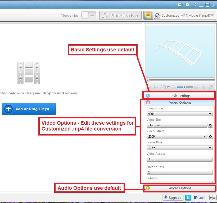
Task: Click the preview volume slider
Action: 185,87
